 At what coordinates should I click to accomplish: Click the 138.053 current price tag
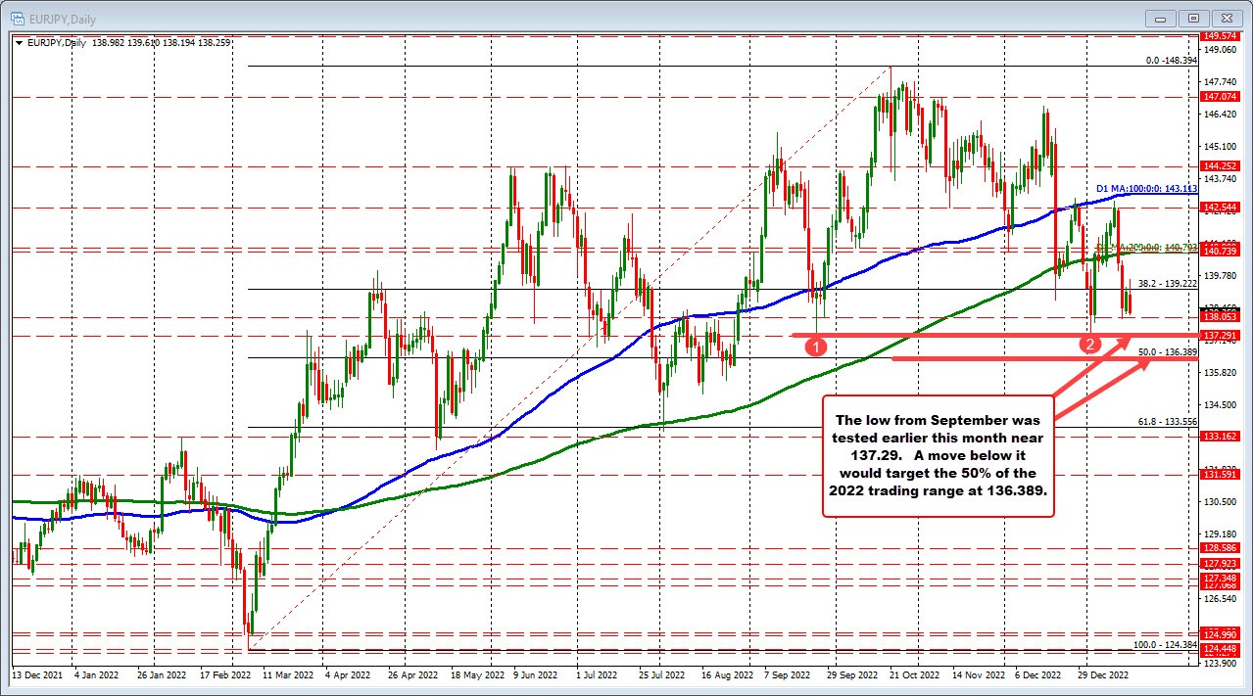click(x=1218, y=316)
